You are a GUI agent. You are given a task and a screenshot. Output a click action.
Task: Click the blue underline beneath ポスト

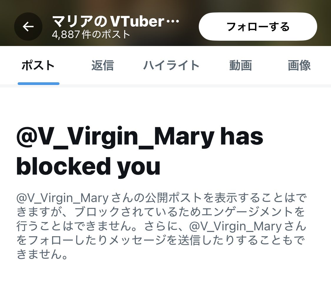pyautogui.click(x=38, y=83)
